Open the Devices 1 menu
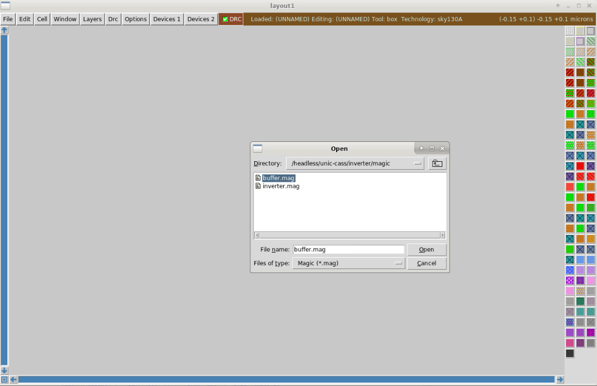This screenshot has width=597, height=386. [167, 19]
